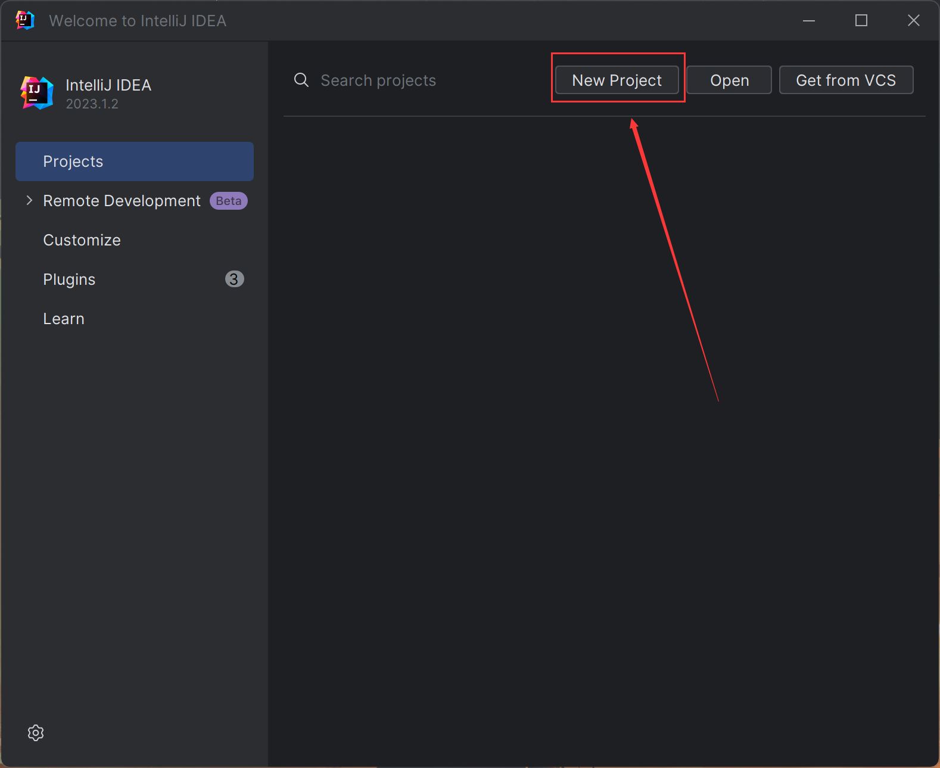Screen dimensions: 940x768
Task: Click the Beta badge next to Remote Development
Action: point(228,201)
